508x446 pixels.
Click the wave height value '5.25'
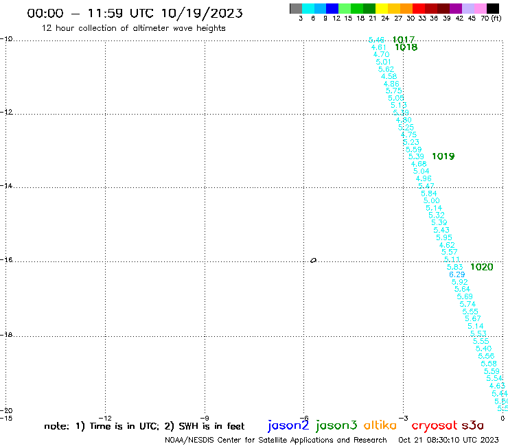tap(406, 128)
